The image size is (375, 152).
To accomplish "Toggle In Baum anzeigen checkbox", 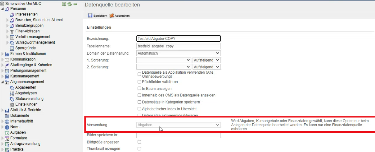I will [139, 88].
